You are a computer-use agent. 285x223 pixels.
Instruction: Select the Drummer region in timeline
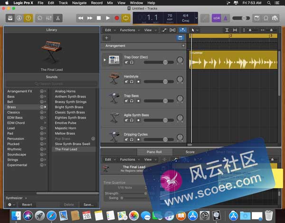coord(233,60)
